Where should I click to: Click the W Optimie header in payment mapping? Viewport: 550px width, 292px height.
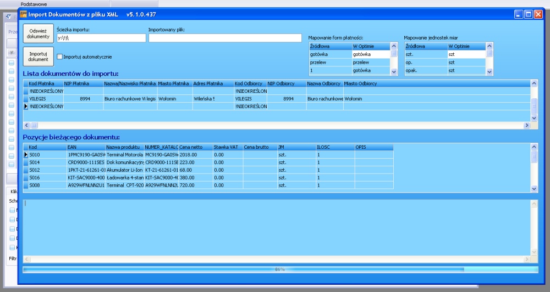pyautogui.click(x=371, y=46)
